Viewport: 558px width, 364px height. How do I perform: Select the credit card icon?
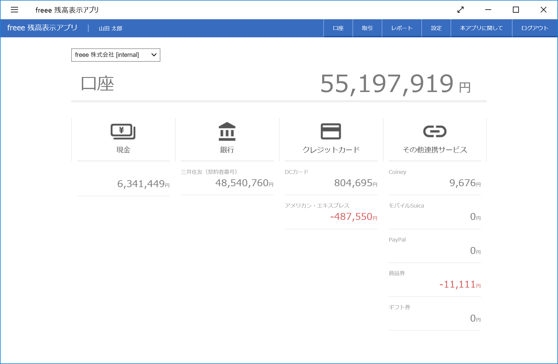331,131
